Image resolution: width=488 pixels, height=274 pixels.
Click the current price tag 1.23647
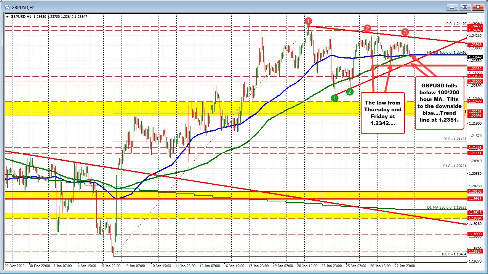click(x=476, y=57)
